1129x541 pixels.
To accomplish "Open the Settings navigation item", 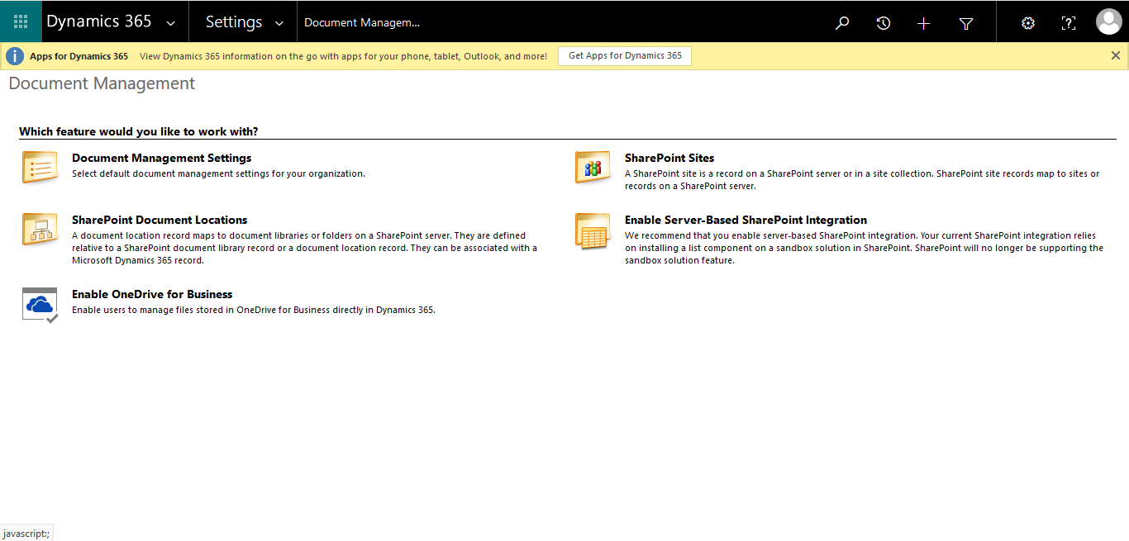I will [x=234, y=22].
